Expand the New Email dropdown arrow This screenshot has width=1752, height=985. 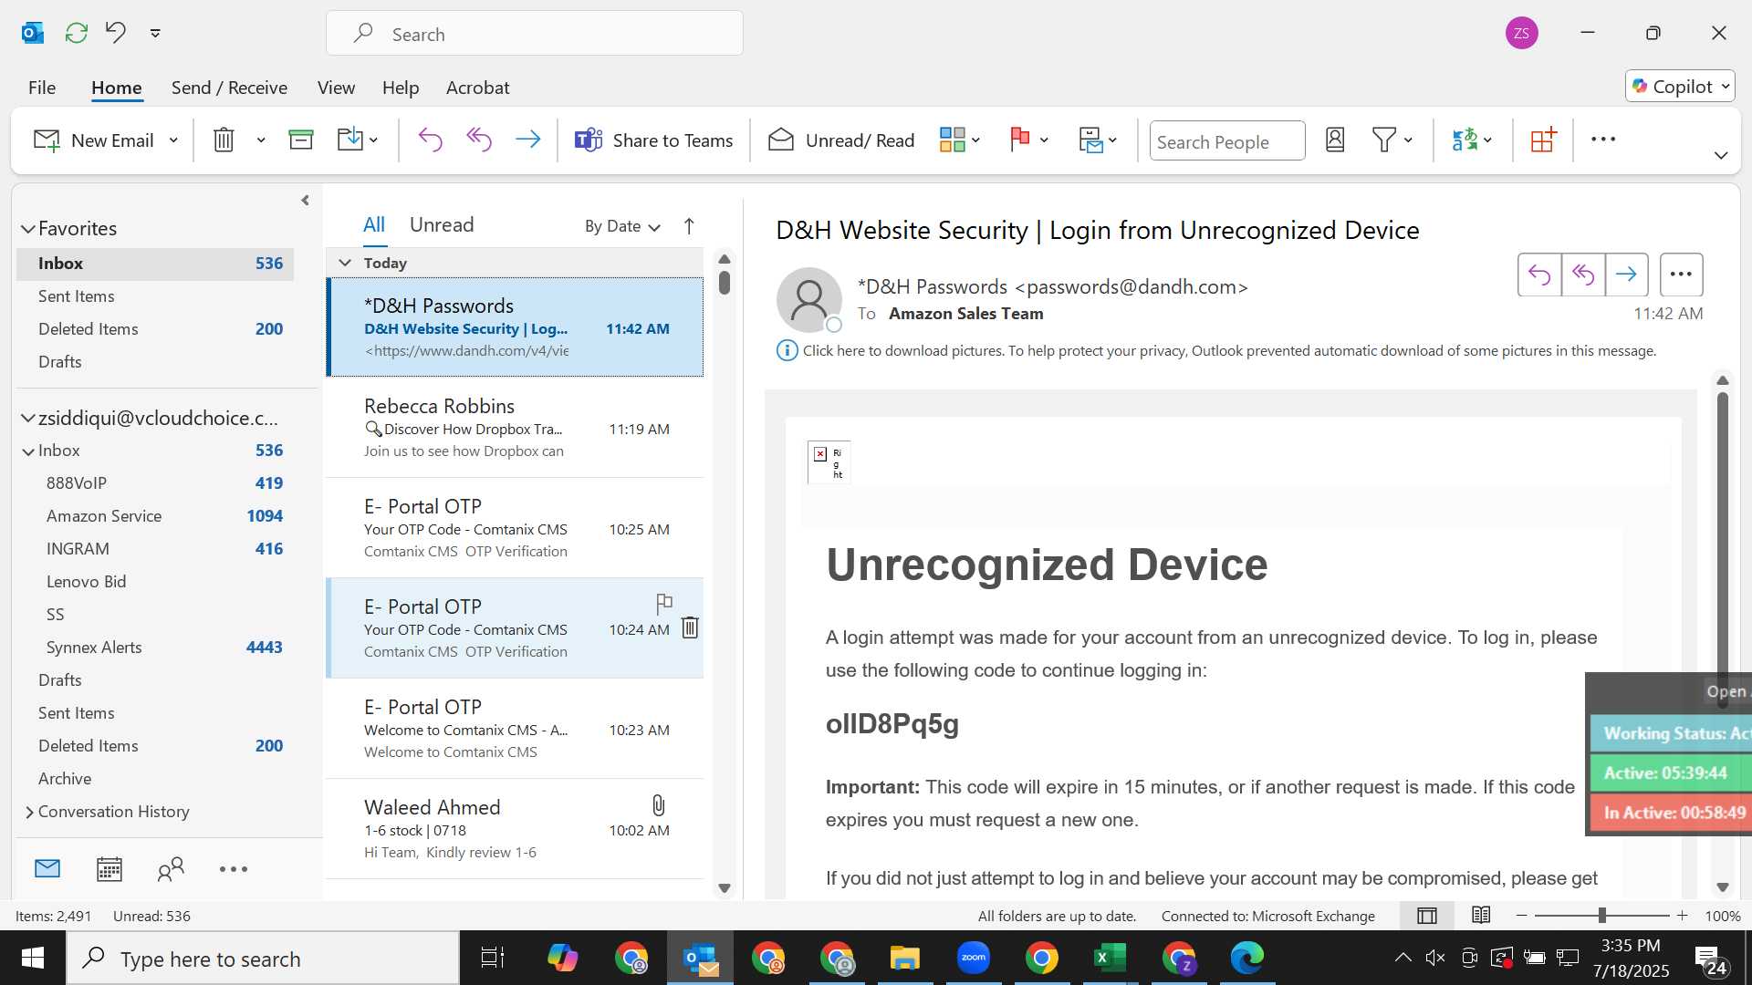point(173,141)
